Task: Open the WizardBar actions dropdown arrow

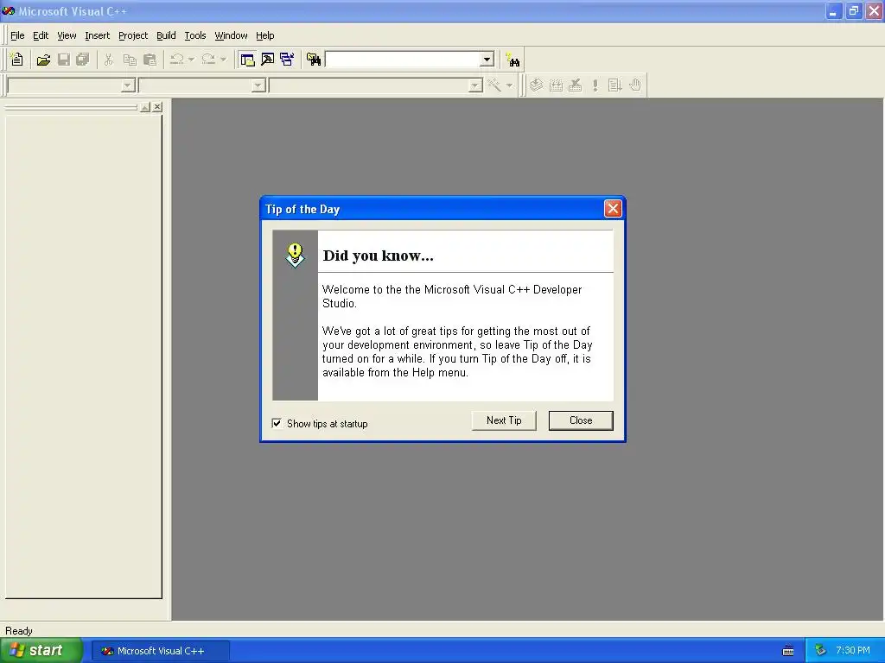Action: (509, 85)
